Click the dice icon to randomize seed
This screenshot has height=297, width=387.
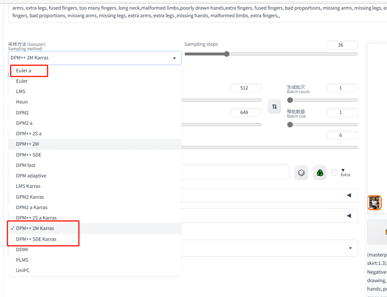pyautogui.click(x=301, y=173)
